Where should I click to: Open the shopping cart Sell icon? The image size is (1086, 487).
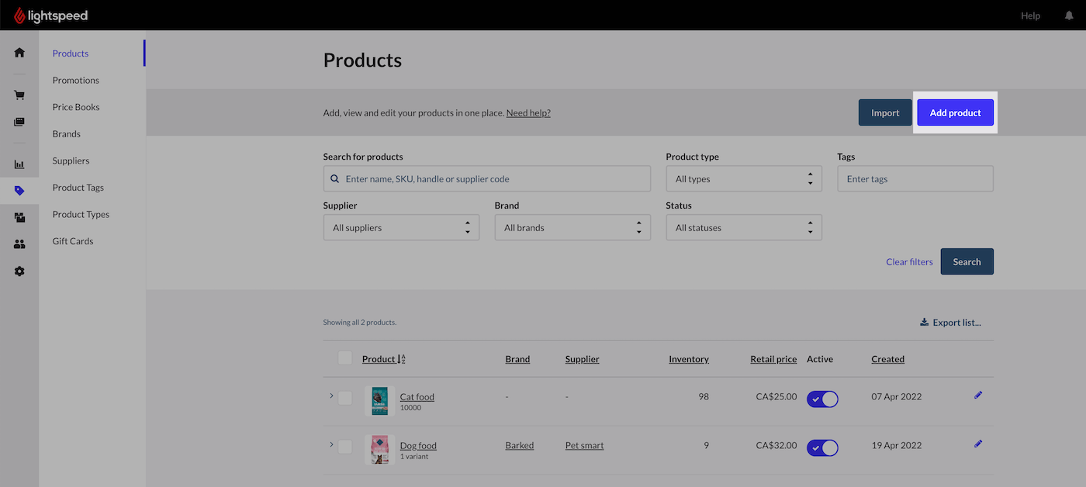pyautogui.click(x=19, y=95)
